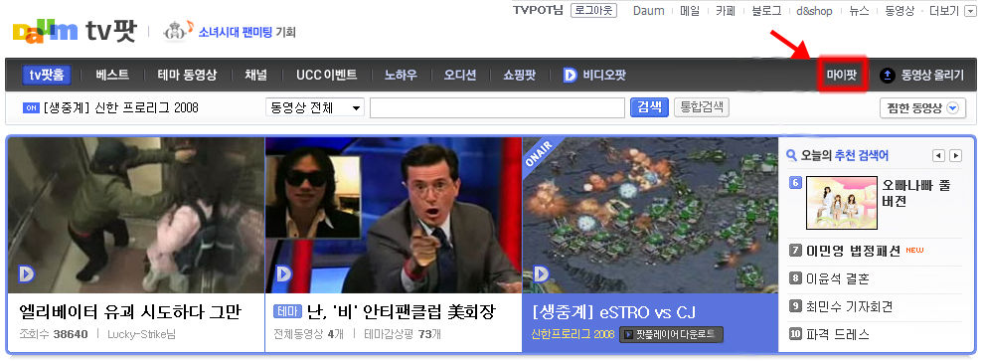Open 메일 in top bar
Screen dimensions: 983x362
[x=690, y=11]
